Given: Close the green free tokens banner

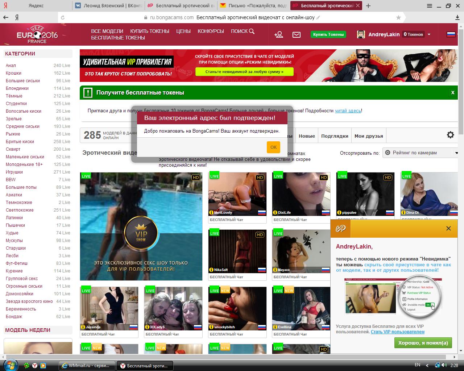Looking at the screenshot, I should 452,92.
